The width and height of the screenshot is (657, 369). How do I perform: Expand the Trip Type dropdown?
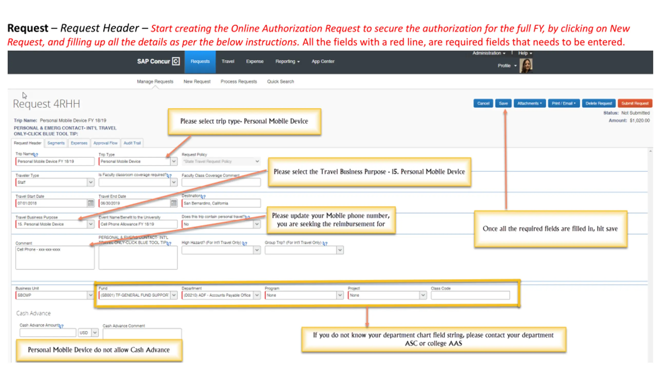click(174, 161)
